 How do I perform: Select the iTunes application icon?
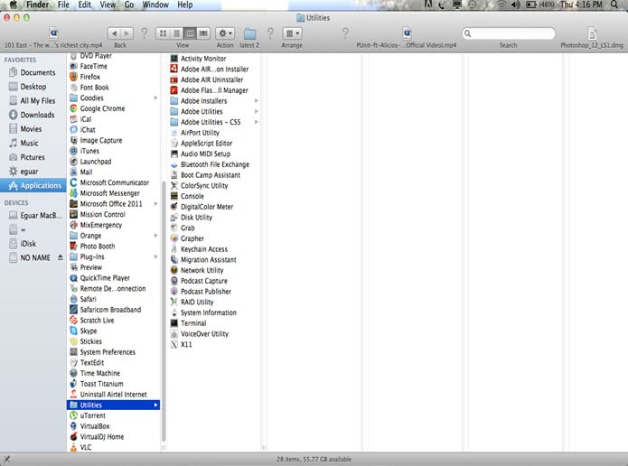coord(74,151)
